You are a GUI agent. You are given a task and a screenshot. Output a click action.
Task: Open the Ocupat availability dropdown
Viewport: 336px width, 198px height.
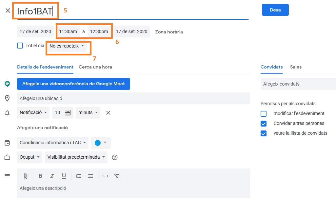[x=30, y=157]
